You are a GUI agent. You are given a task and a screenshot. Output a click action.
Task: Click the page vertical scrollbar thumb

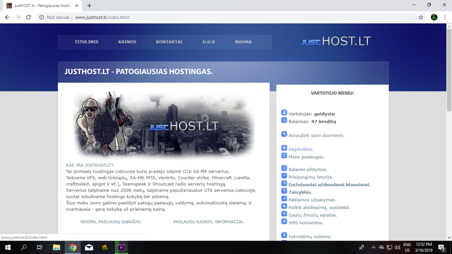(x=449, y=69)
